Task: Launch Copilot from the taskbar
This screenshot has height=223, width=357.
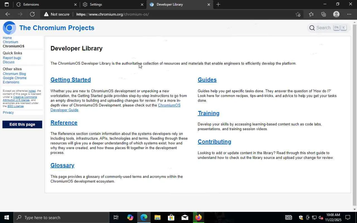Action: click(x=130, y=217)
